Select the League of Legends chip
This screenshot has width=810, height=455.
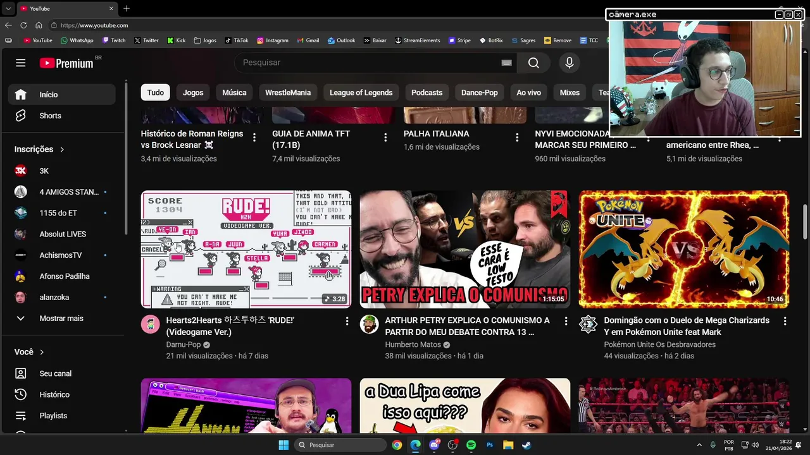361,92
